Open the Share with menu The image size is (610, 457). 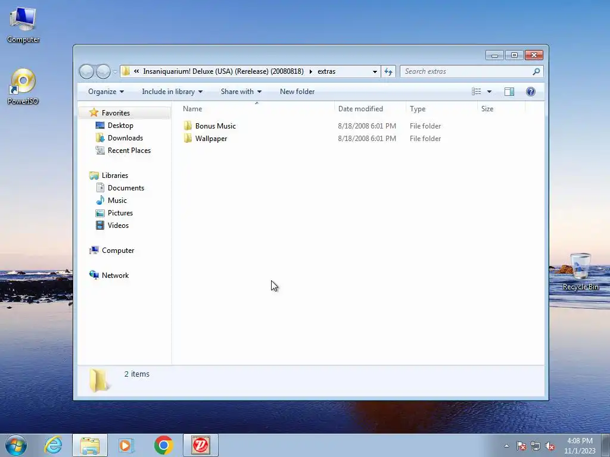pos(241,92)
